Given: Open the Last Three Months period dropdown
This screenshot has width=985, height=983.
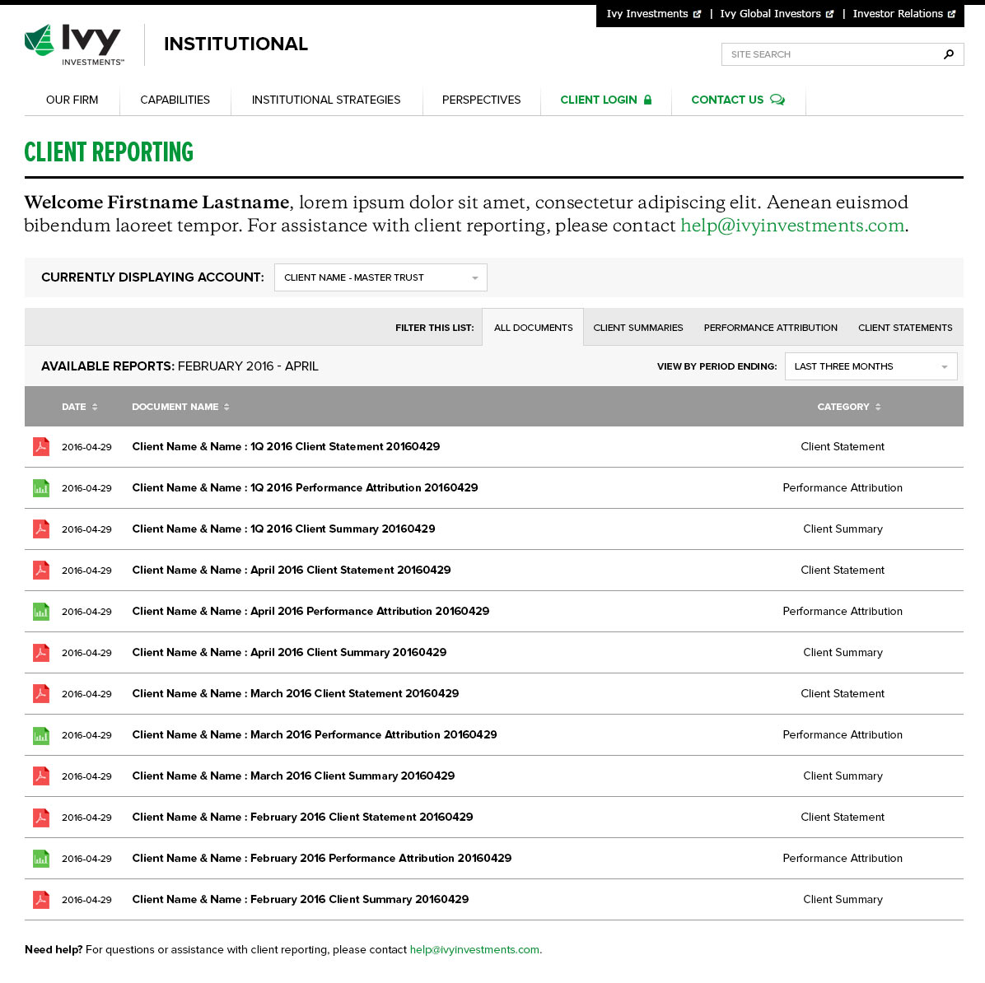Looking at the screenshot, I should tap(871, 366).
